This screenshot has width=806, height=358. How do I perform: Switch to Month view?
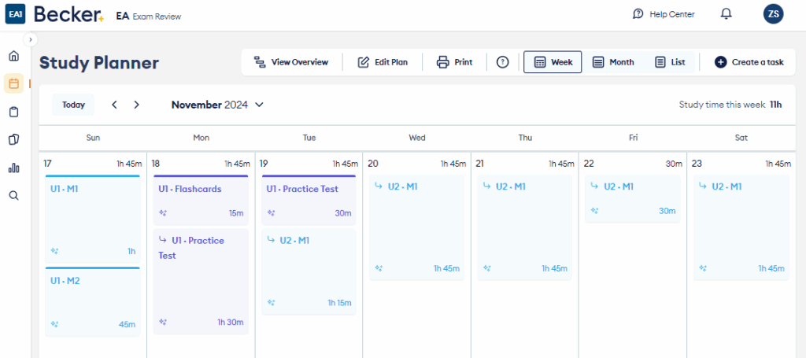tap(613, 62)
